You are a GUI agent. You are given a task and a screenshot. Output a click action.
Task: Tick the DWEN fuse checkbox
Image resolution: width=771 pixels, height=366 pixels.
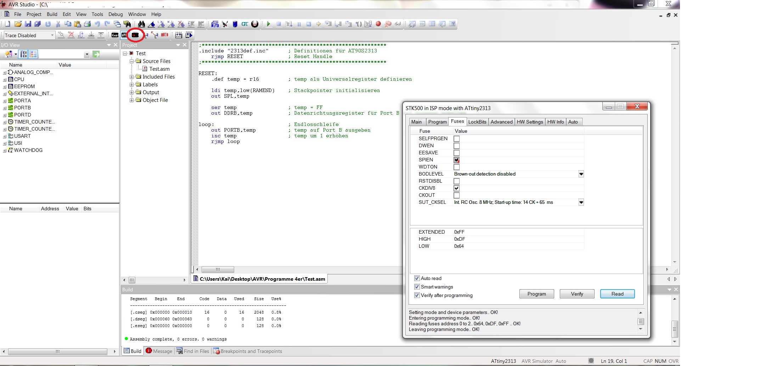456,146
